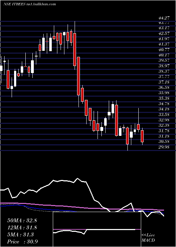Click the 44.27 price axis label

tap(164, 18)
